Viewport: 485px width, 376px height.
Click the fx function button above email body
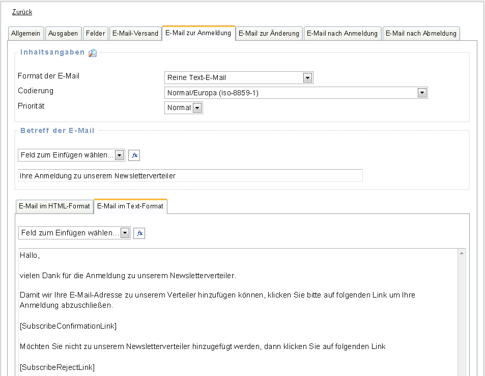[139, 233]
